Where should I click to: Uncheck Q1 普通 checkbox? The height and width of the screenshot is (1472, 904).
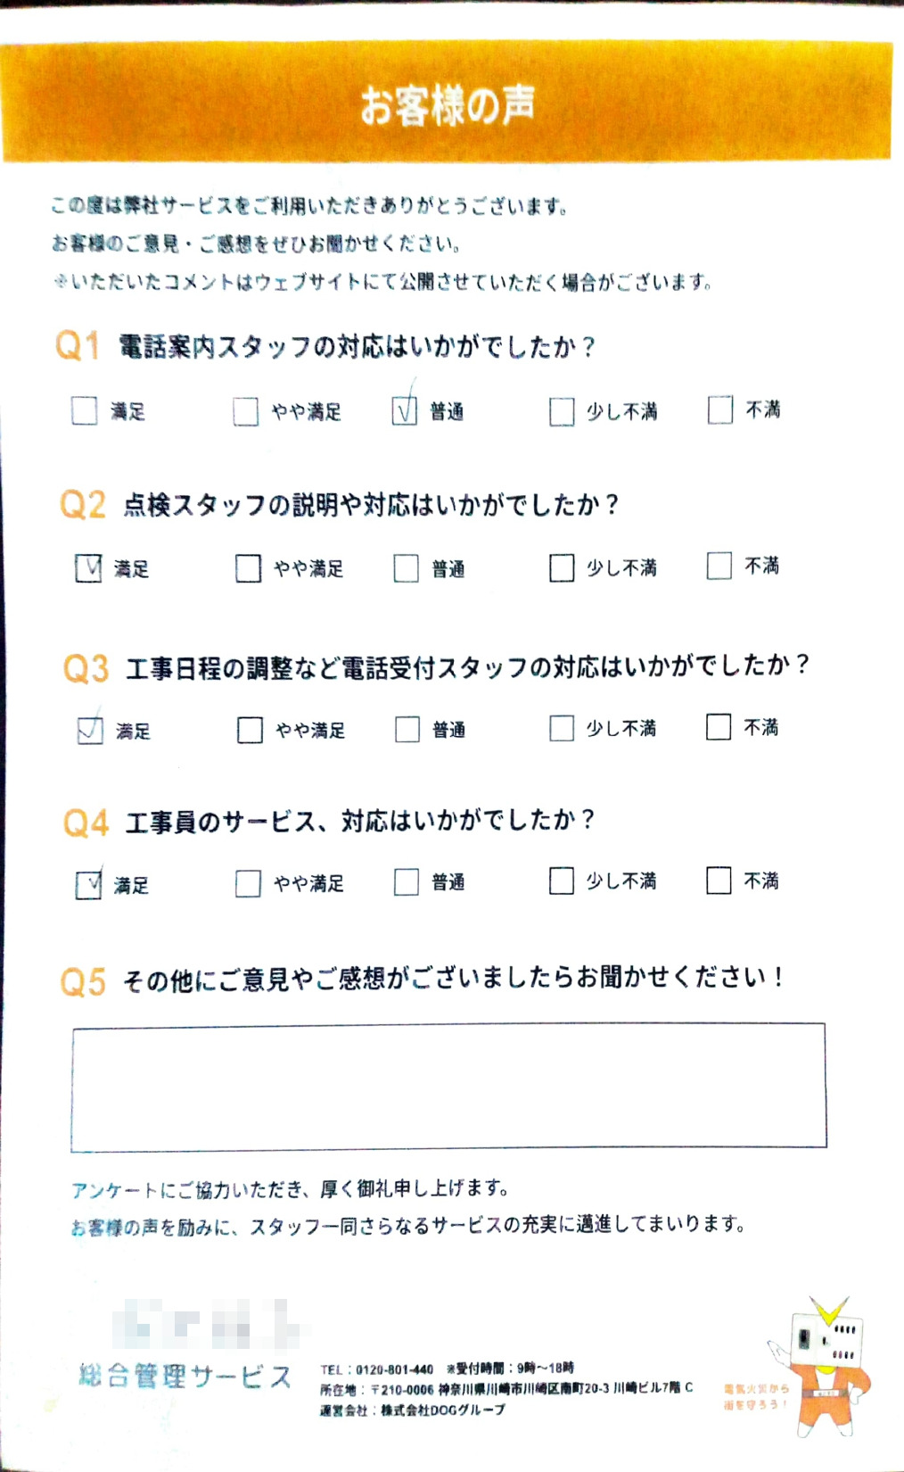404,410
